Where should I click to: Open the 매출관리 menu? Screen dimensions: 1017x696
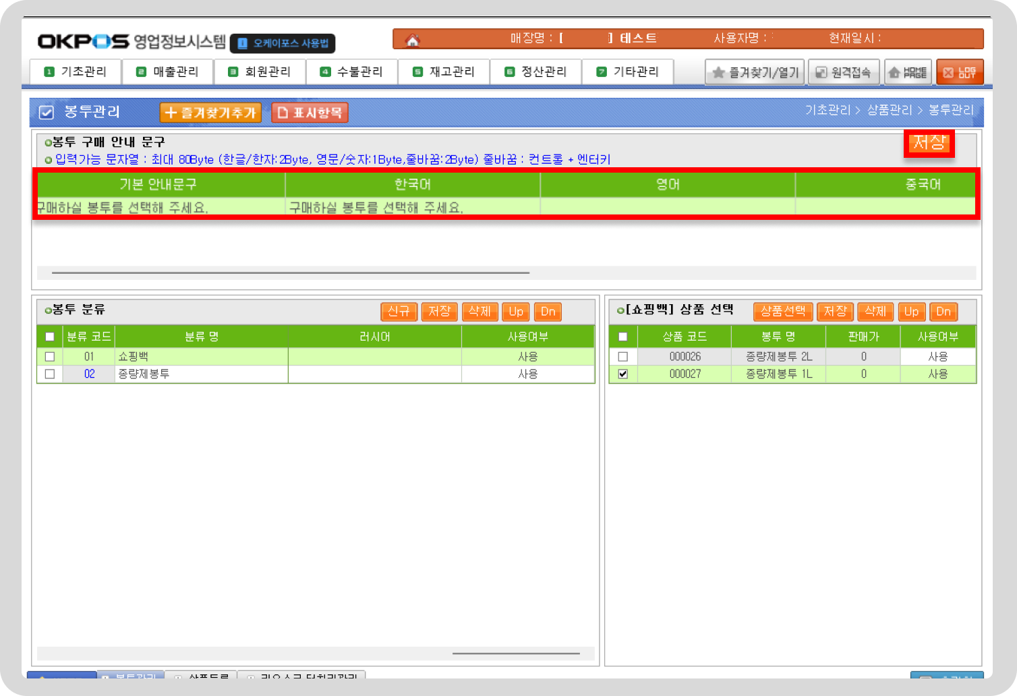click(168, 71)
